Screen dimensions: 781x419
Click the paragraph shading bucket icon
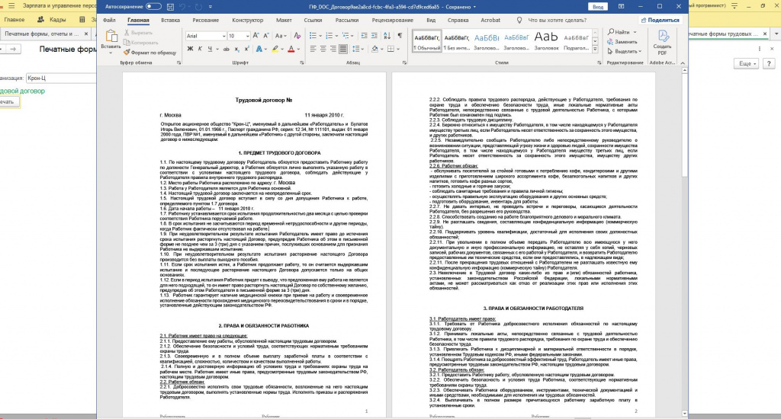tap(374, 49)
